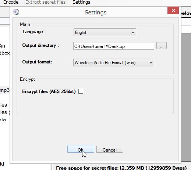This screenshot has height=170, width=191.
Task: Expand the Output format dropdown
Action: pos(114,63)
